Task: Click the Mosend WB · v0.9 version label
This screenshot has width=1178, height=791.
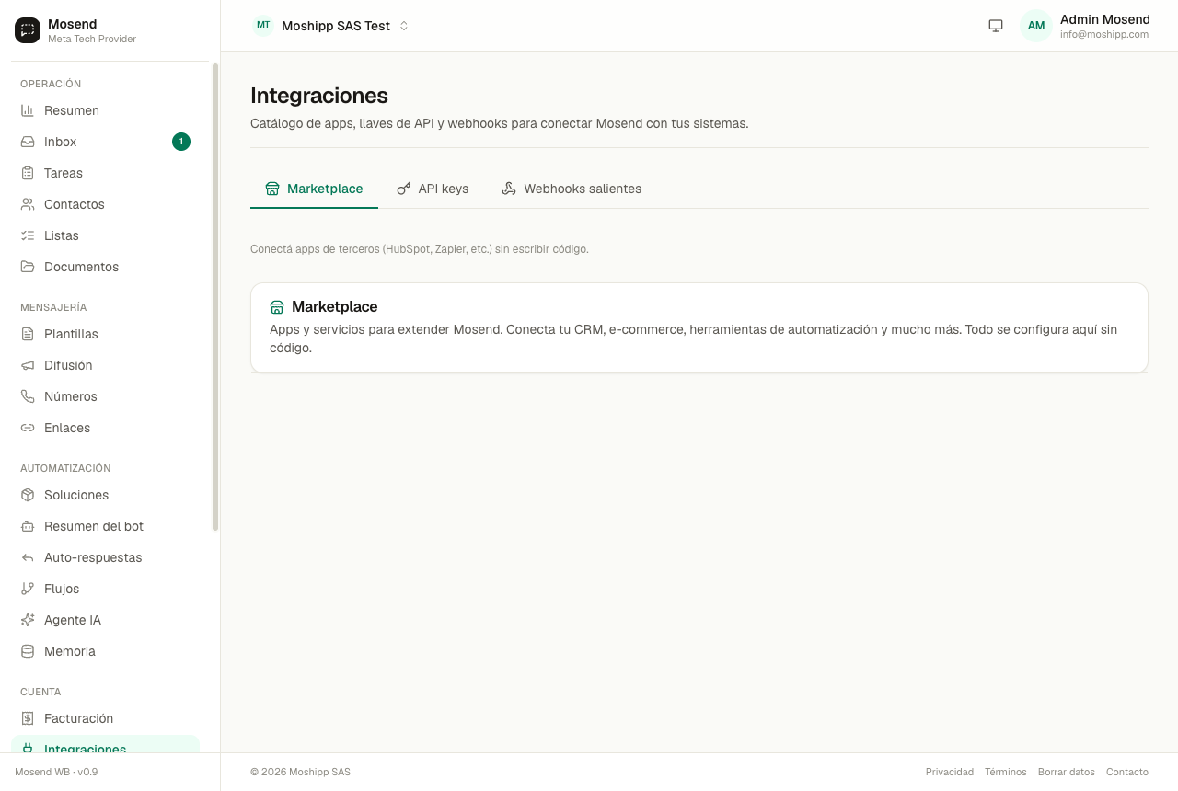Action: click(x=56, y=772)
